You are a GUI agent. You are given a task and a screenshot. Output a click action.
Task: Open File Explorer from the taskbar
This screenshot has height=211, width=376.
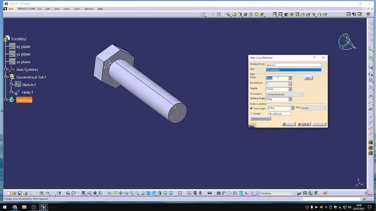click(24, 207)
